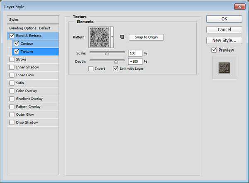Viewport: 249px width, 183px height.
Task: Enable the Drop Shadow effect checkbox
Action: coord(12,122)
